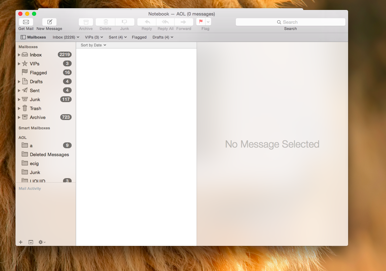Open the Sort by Date menu
The height and width of the screenshot is (271, 386).
[93, 45]
